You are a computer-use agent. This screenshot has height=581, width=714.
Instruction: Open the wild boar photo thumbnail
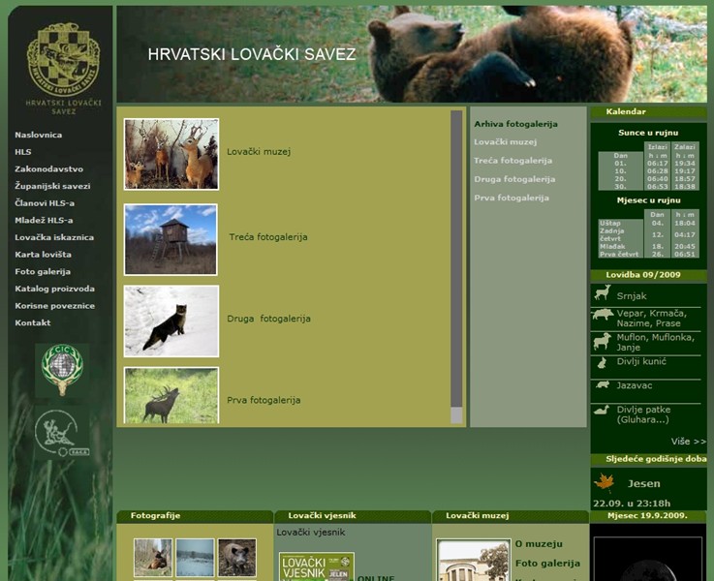coord(236,558)
